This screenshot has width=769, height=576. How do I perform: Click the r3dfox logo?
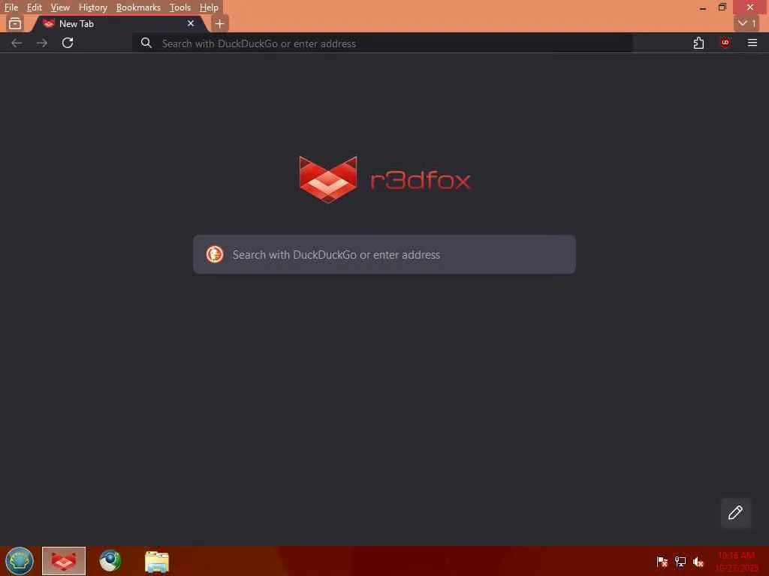click(385, 179)
